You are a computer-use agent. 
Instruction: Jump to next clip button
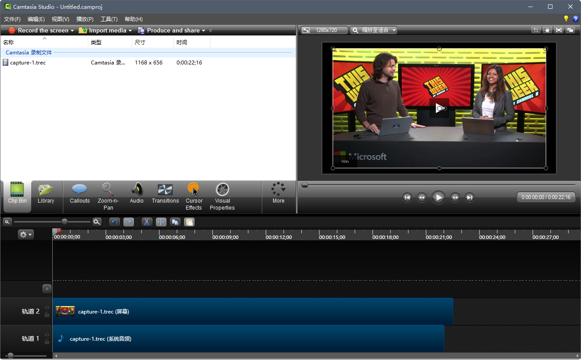(469, 197)
